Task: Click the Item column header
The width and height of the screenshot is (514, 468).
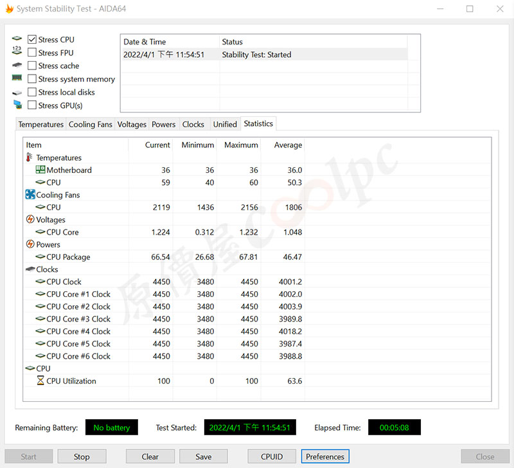Action: [76, 145]
